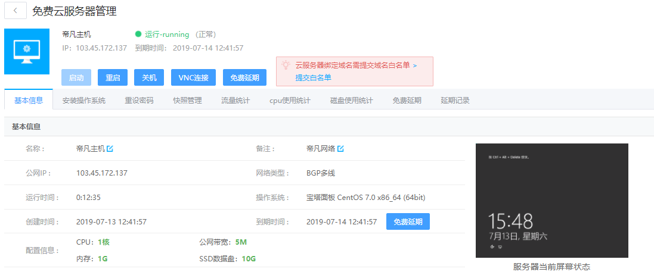
Task: Click 帝凡主机 name in header
Action: (76, 34)
